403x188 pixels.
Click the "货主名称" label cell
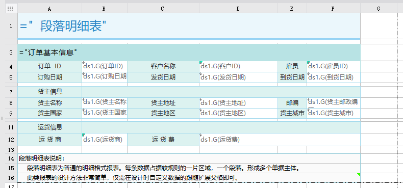[49, 103]
